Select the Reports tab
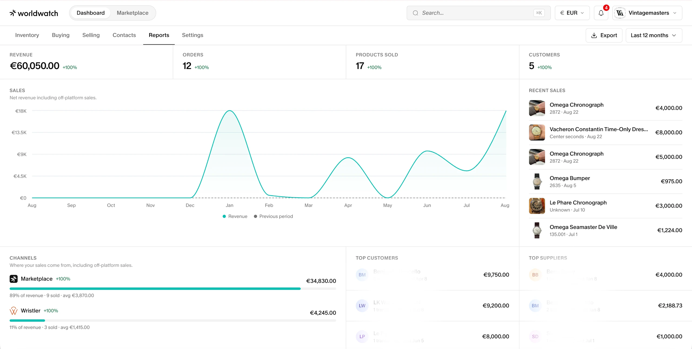The width and height of the screenshot is (692, 349). pyautogui.click(x=159, y=35)
